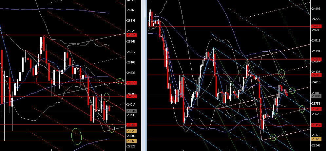The width and height of the screenshot is (327, 151).
Task: Click the 23201 axis value, left chart
Action: [x=131, y=136]
